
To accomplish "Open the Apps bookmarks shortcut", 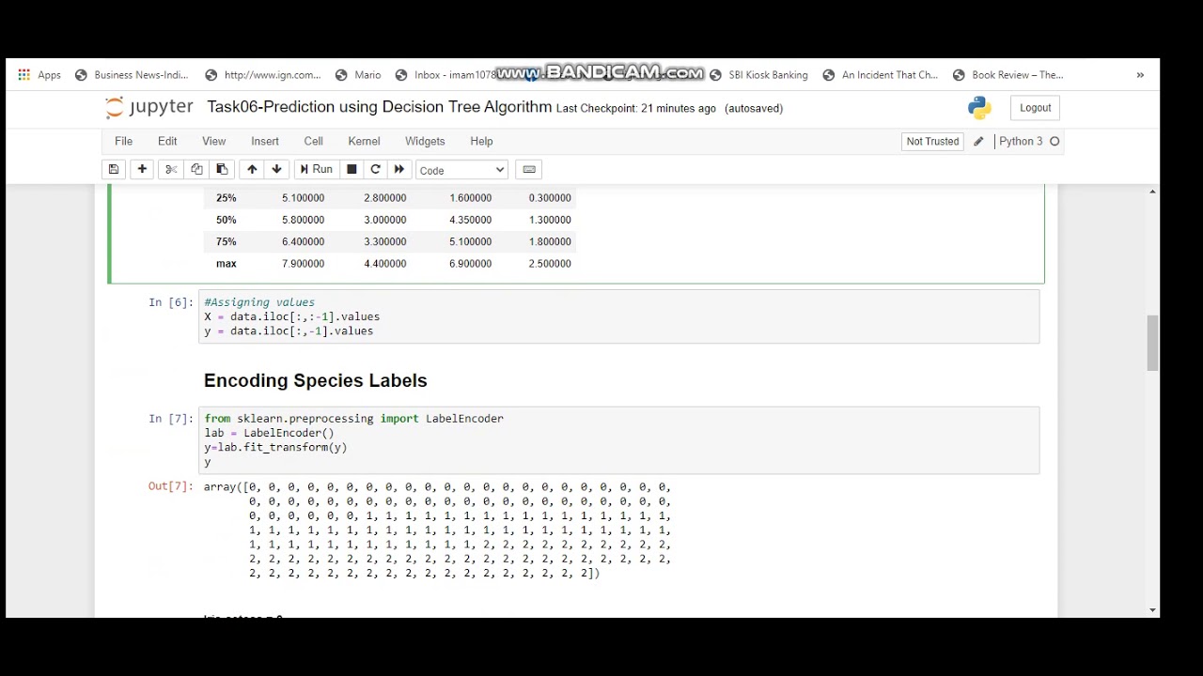I will [x=39, y=75].
